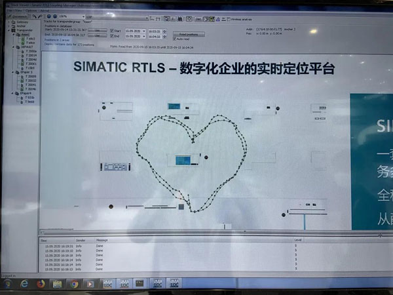Image resolution: width=393 pixels, height=295 pixels.
Task: Click the Windows Start button
Action: (x=7, y=283)
